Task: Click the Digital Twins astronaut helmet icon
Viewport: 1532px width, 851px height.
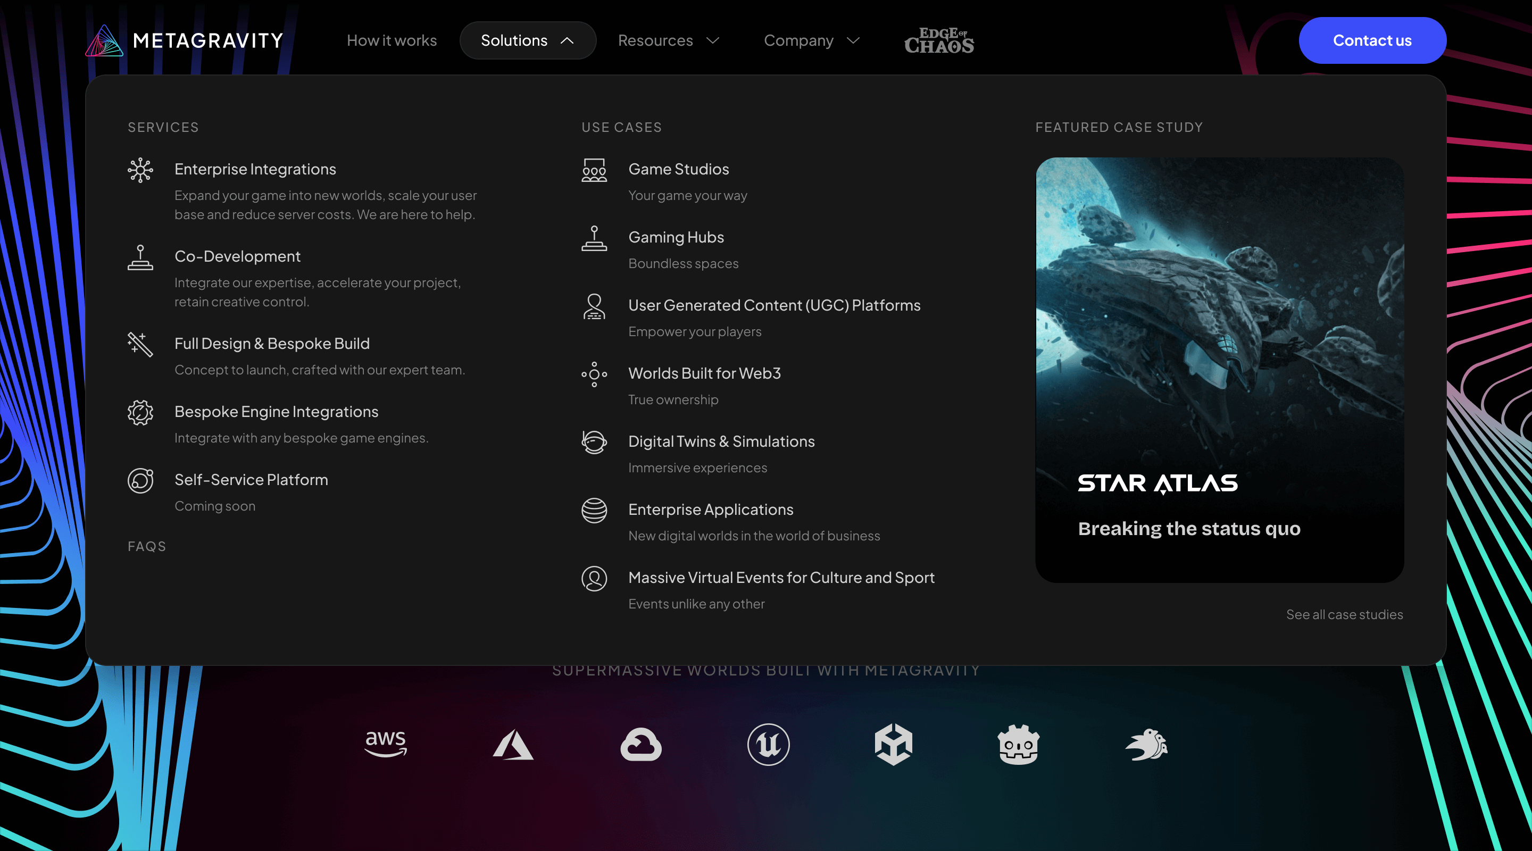Action: pos(594,443)
